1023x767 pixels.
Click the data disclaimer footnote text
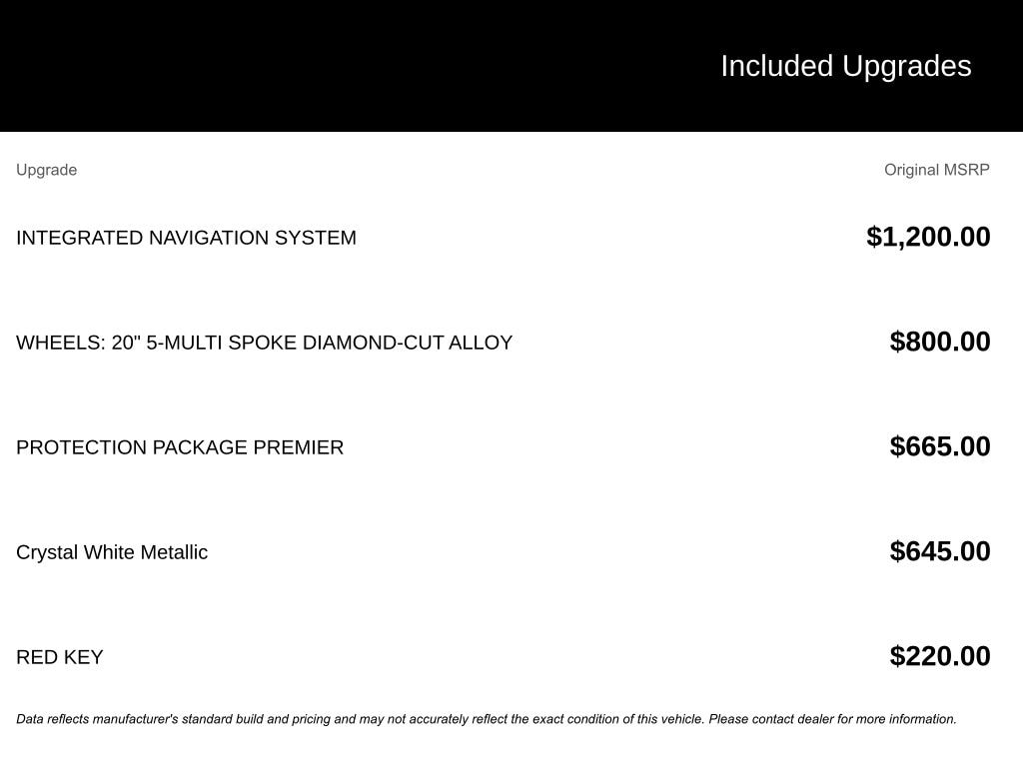pos(487,719)
